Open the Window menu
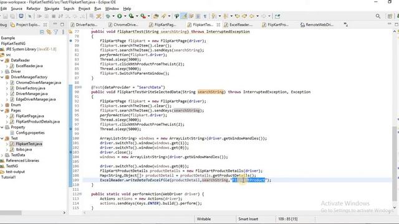Screen dimensions: 399x224 click(x=112, y=9)
